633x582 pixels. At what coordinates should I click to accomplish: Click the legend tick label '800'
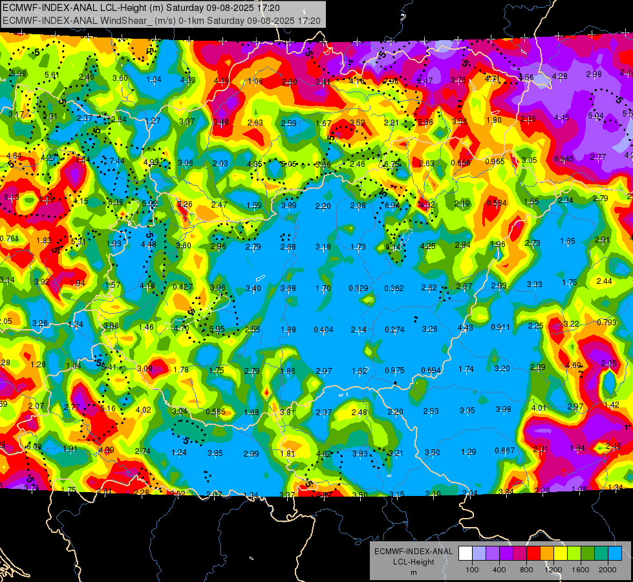pyautogui.click(x=526, y=570)
